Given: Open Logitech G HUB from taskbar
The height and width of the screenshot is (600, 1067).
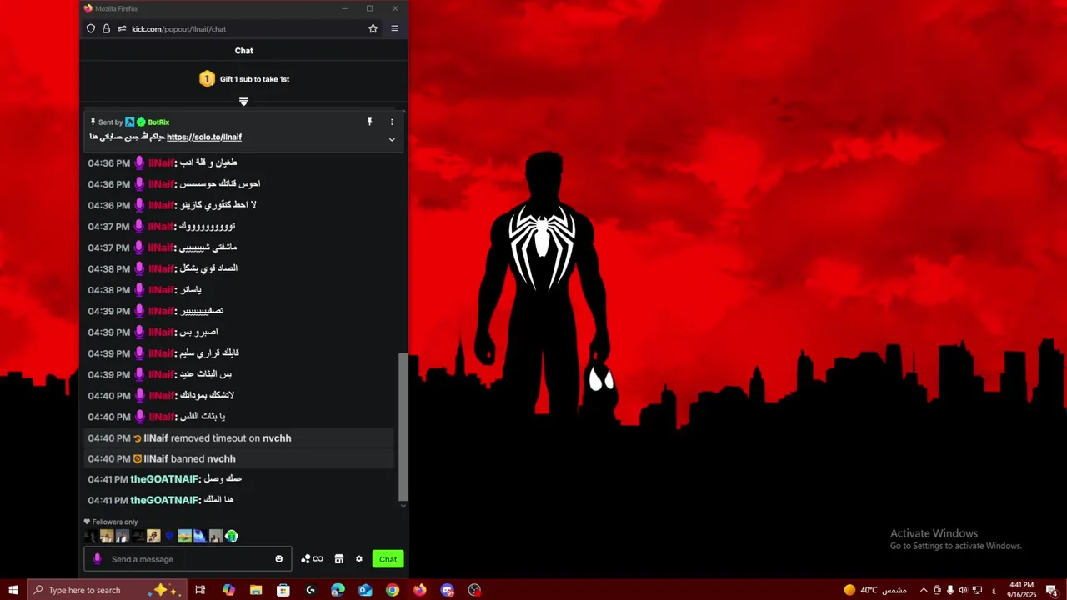Looking at the screenshot, I should point(311,590).
